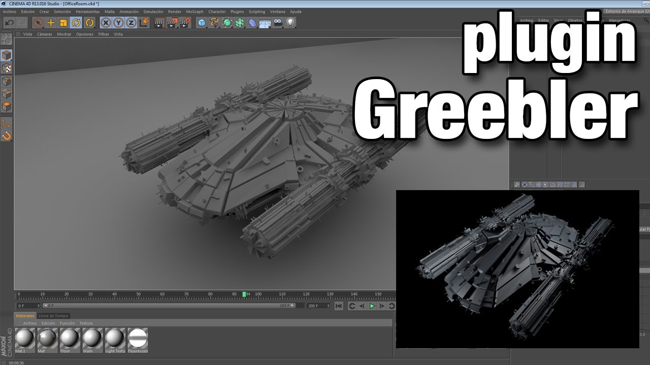Open the NURBS generator green cube
This screenshot has height=365, width=650.
click(227, 22)
